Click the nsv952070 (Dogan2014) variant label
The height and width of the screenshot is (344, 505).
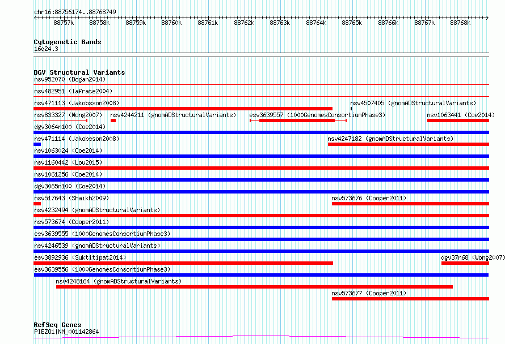70,79
